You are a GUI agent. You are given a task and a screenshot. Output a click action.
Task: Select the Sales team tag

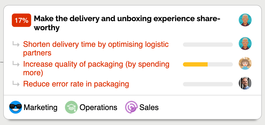click(x=149, y=108)
